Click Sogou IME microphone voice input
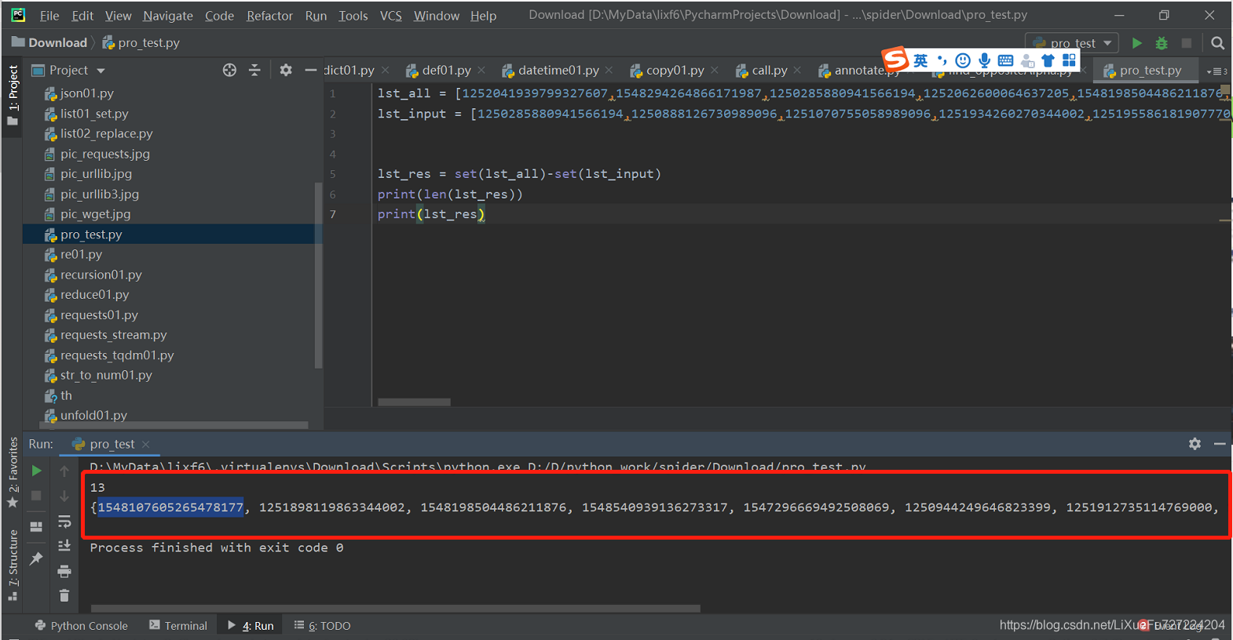The width and height of the screenshot is (1233, 640). 984,60
